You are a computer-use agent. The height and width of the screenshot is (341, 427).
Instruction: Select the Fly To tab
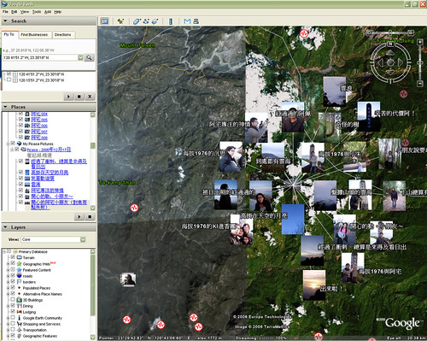pos(9,34)
